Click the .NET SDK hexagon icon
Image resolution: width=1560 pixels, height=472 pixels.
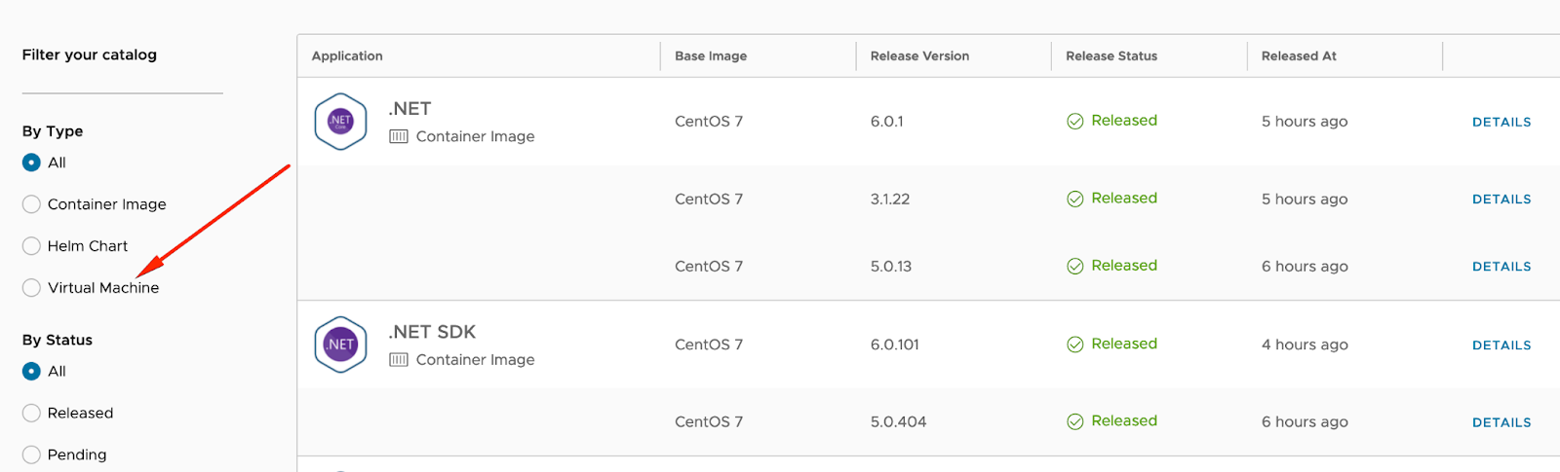340,345
